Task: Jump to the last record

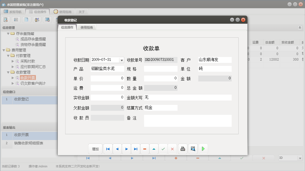Action: coord(136,149)
